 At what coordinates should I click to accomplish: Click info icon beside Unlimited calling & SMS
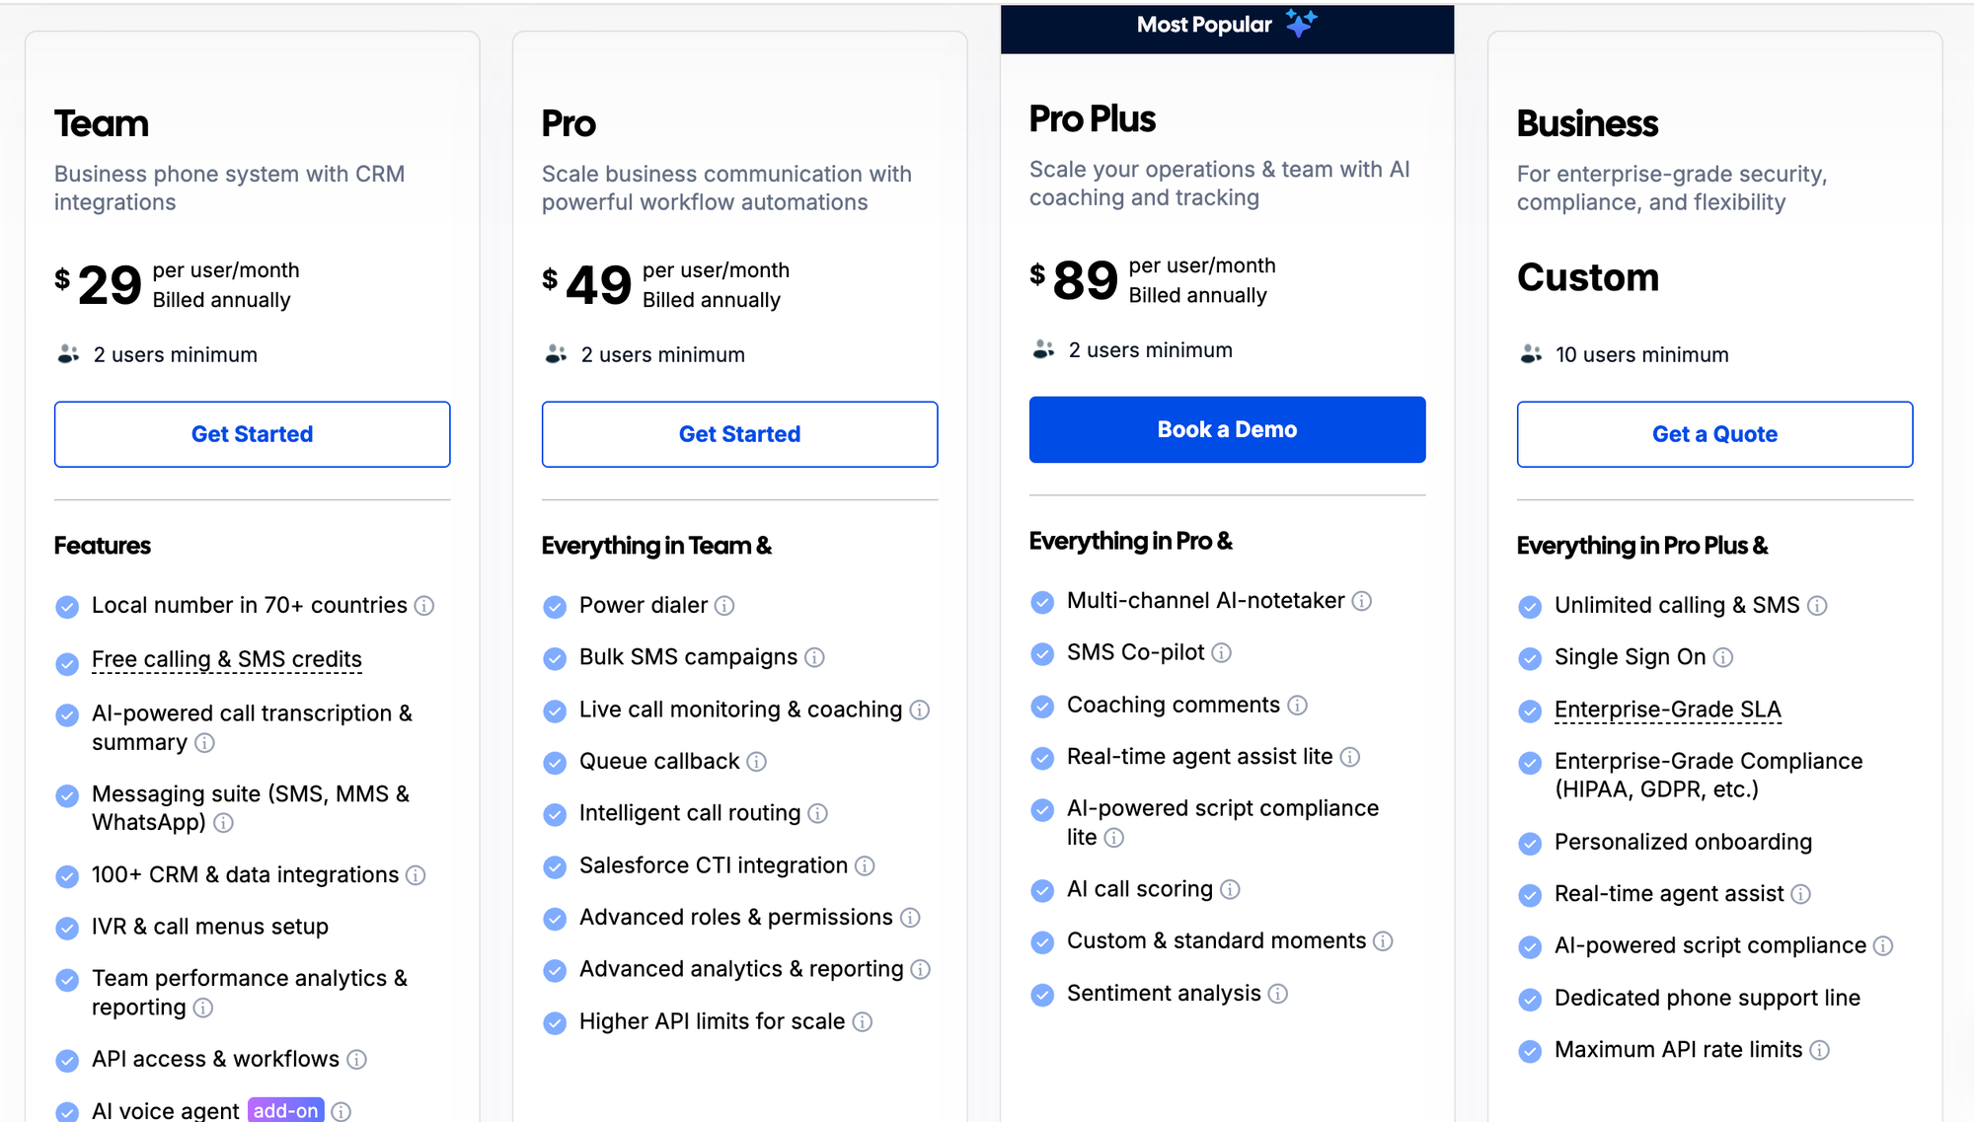click(x=1817, y=606)
